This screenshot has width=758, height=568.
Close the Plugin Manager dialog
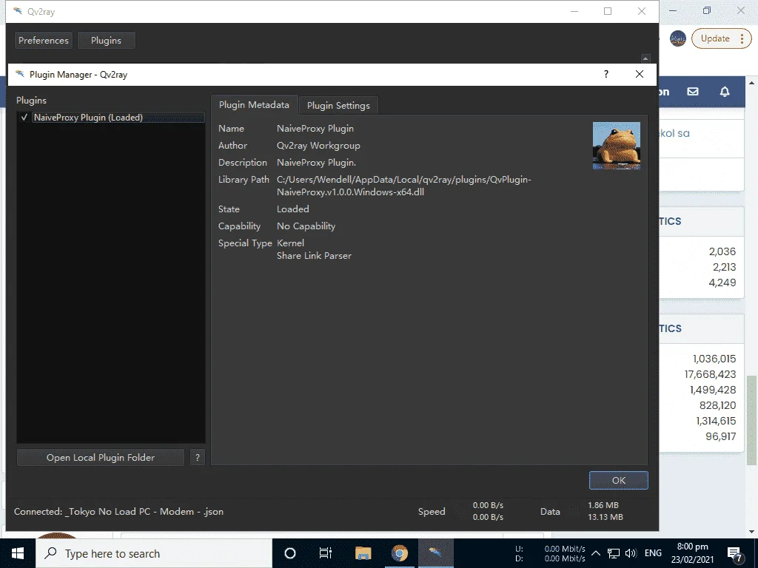(x=639, y=74)
